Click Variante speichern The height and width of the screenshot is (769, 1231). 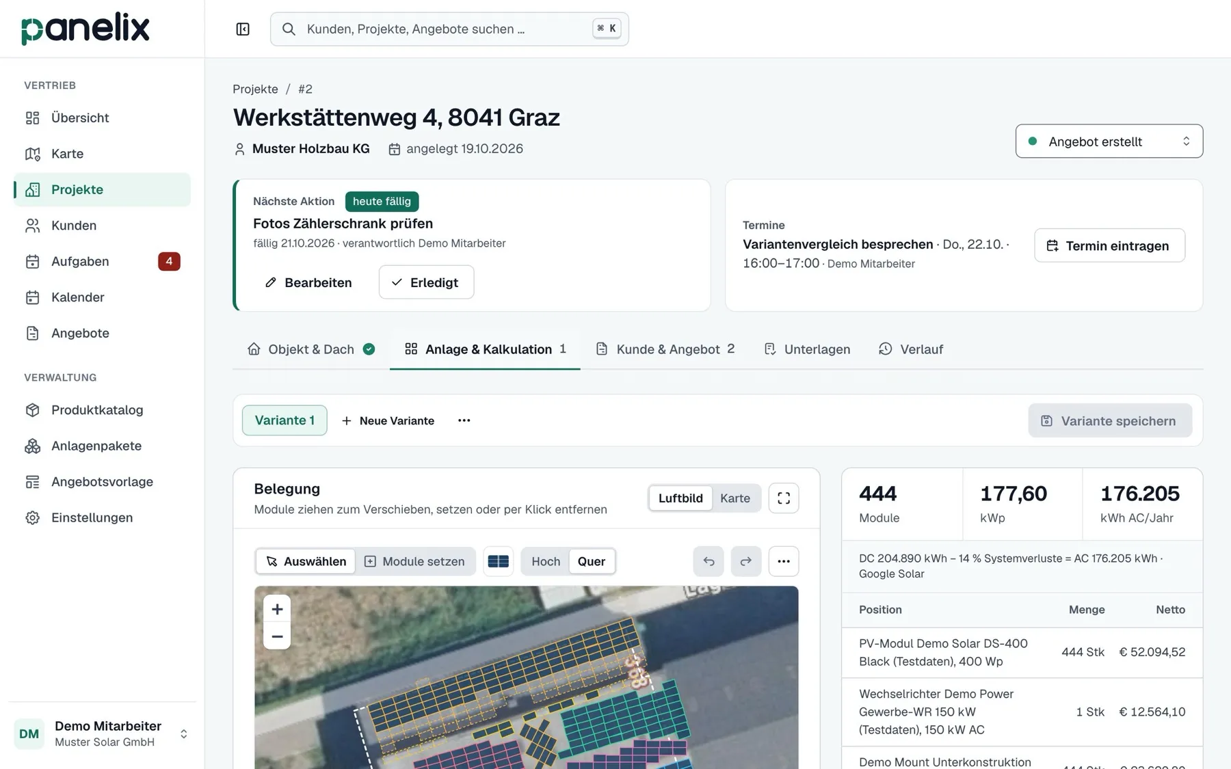click(x=1110, y=420)
